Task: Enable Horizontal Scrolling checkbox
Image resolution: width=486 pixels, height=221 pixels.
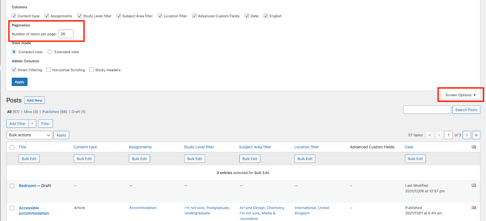Action: [x=49, y=70]
